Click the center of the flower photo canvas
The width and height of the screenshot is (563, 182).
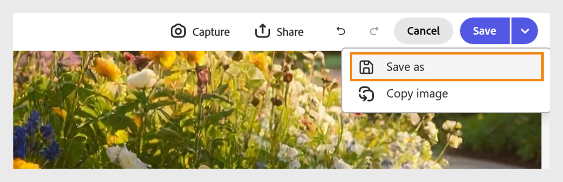point(277,110)
